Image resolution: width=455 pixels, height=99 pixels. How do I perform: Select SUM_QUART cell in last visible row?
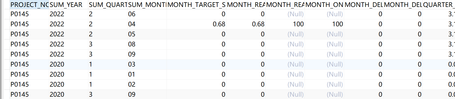tap(108, 94)
